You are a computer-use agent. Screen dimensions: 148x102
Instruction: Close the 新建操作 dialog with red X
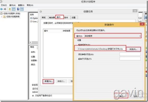click(x=142, y=24)
